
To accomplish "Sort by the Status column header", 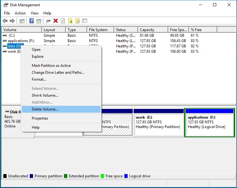I will point(126,30).
